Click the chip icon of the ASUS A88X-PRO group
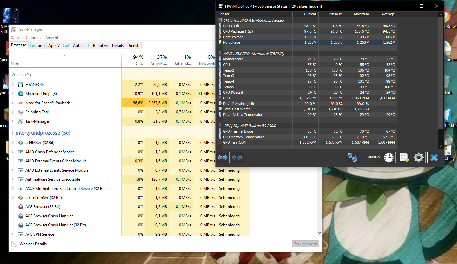Image resolution: width=457 pixels, height=264 pixels. pos(220,54)
